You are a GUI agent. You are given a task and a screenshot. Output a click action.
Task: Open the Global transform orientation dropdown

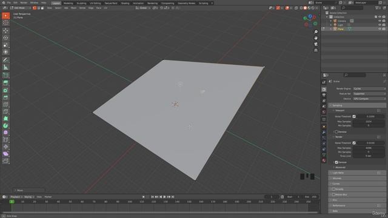pos(143,8)
